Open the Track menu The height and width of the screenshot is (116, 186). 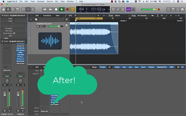[32, 1]
